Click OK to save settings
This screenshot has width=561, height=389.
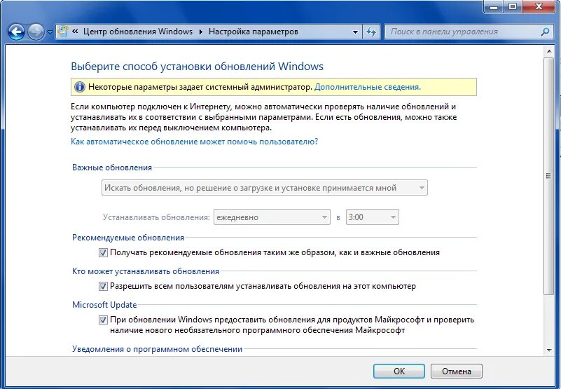pos(399,371)
